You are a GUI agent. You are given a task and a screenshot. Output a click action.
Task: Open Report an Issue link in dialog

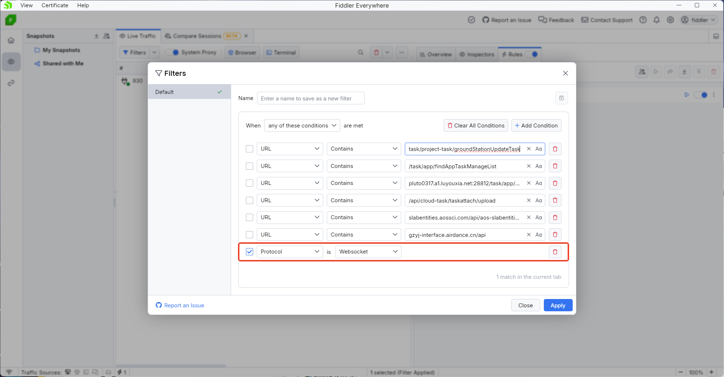[180, 305]
